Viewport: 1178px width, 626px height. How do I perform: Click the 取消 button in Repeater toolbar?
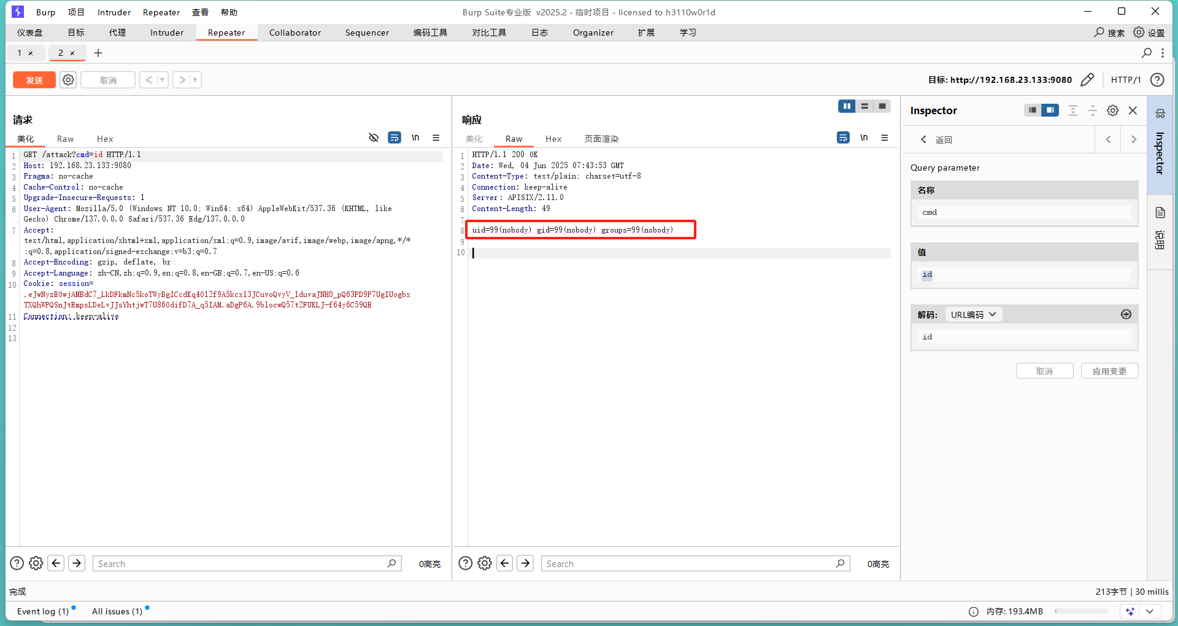pyautogui.click(x=108, y=80)
